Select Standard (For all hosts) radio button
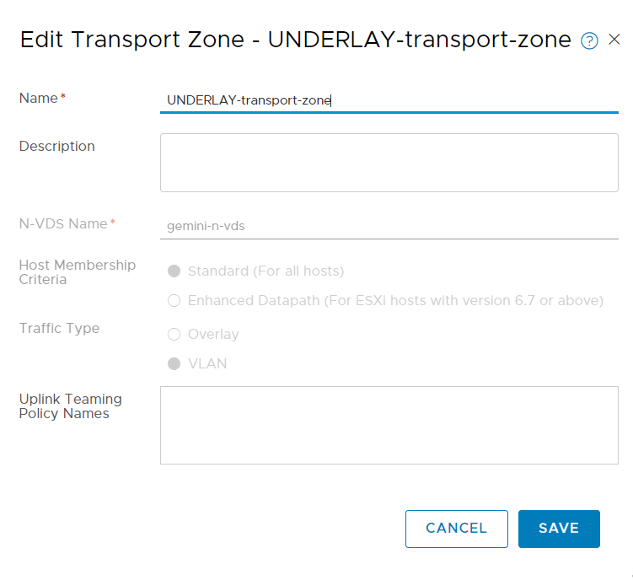Screen dimensions: 633x580 point(174,271)
